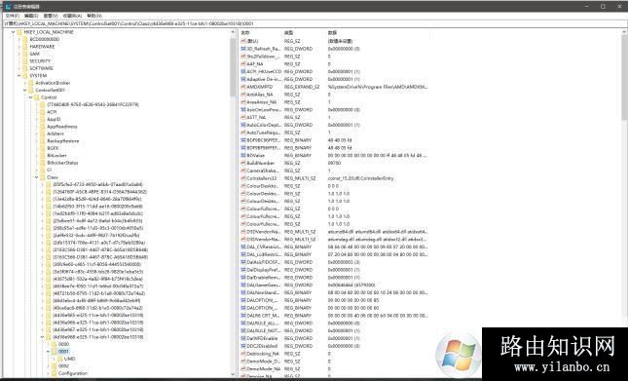Click the HARDWARE folder icon in tree
Screen dimensions: 628x381
[x=25, y=47]
